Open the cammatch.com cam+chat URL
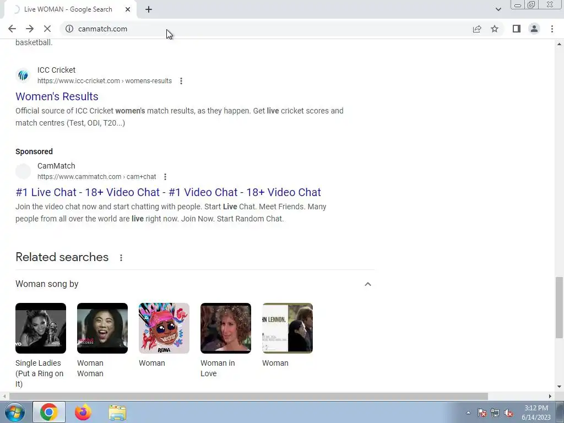The width and height of the screenshot is (564, 423). [97, 177]
